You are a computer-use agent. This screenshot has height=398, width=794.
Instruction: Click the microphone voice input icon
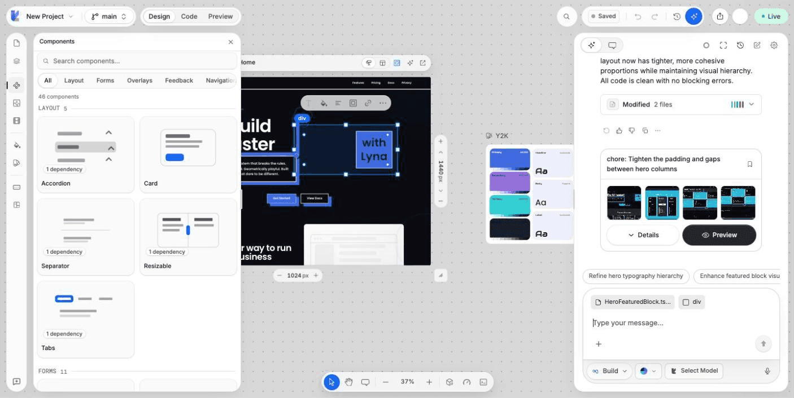(x=767, y=371)
